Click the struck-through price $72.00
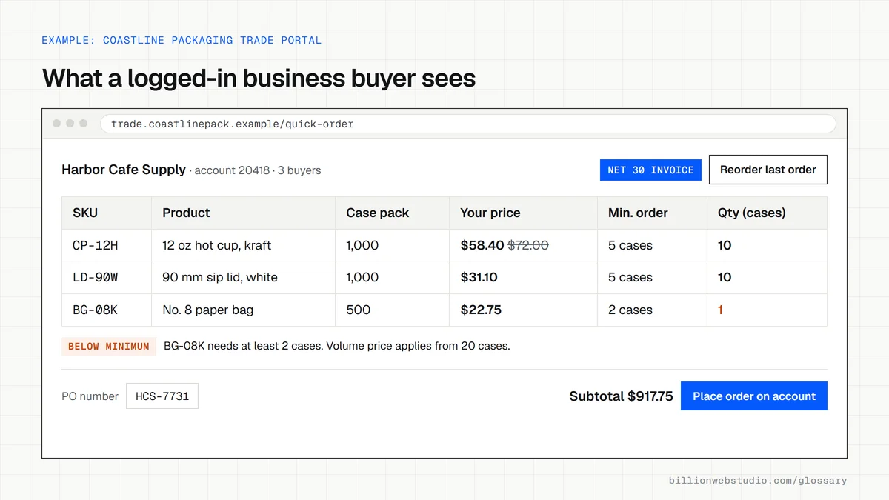The image size is (889, 500). pos(528,245)
